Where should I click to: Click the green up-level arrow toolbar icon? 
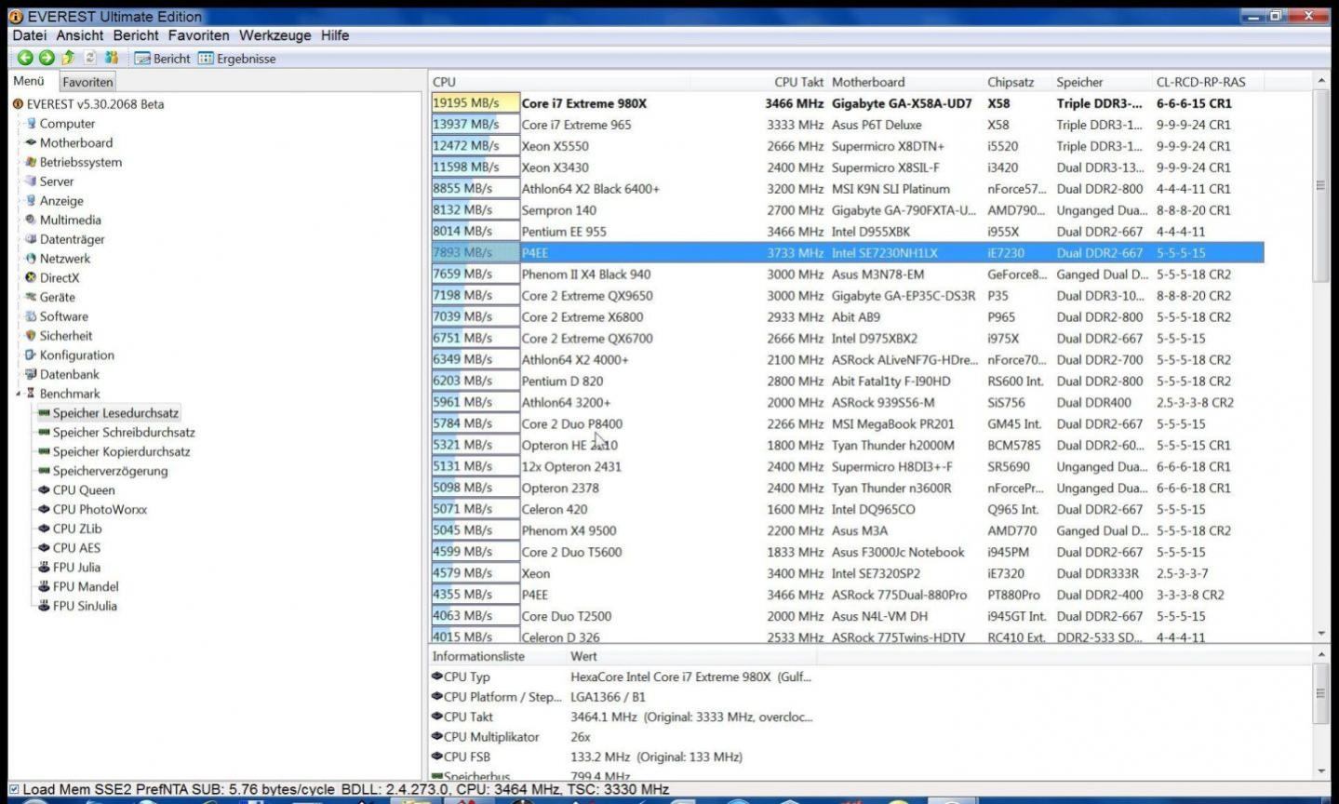pos(68,58)
